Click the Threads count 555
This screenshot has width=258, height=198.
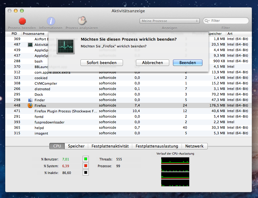pos(119,159)
